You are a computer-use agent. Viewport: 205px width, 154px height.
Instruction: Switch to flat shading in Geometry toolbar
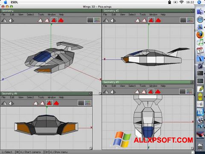pyautogui.click(x=4, y=20)
